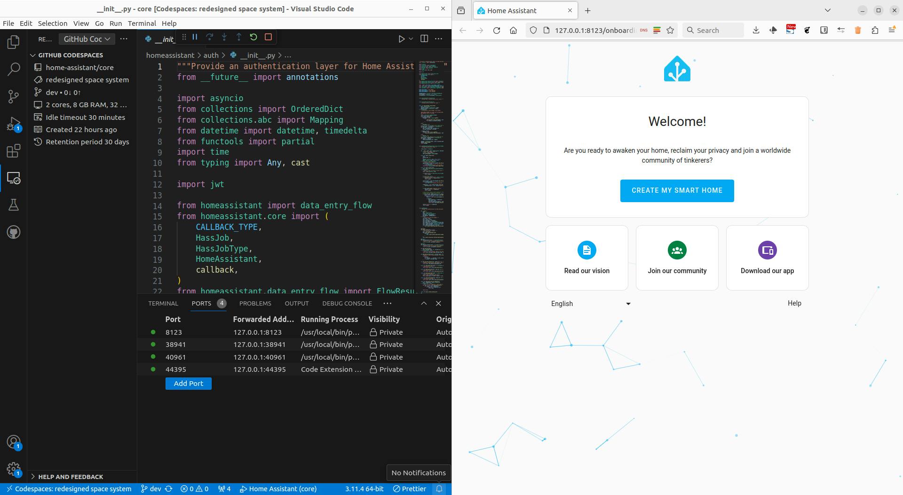Run the Python file with play icon

pyautogui.click(x=401, y=39)
